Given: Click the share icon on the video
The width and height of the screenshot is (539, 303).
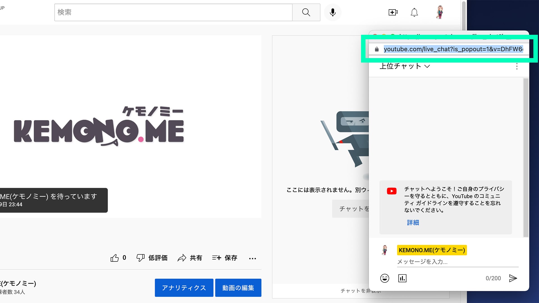Looking at the screenshot, I should tap(182, 258).
